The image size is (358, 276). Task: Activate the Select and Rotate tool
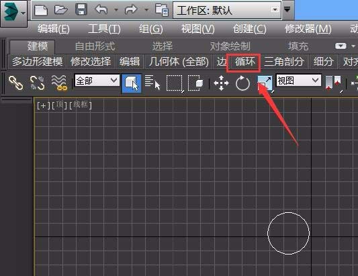[242, 83]
